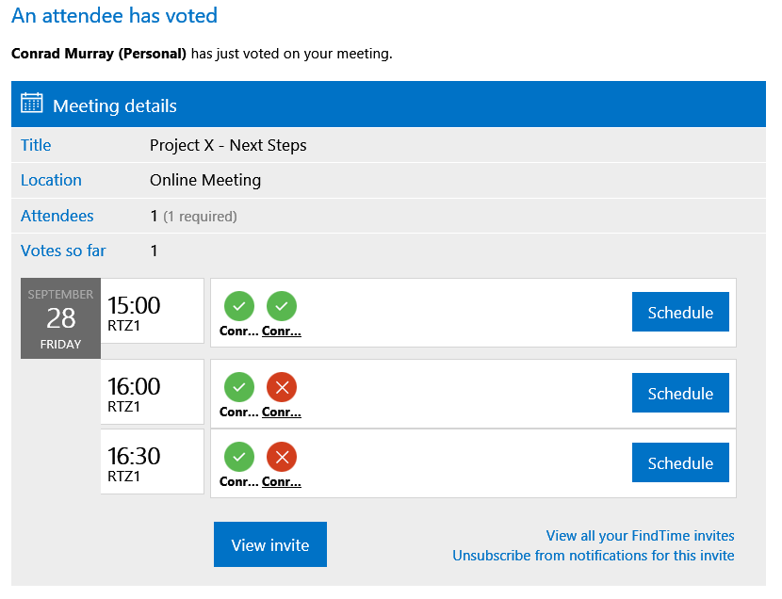Schedule the 15:00 RTZ1 time slot

click(x=680, y=312)
